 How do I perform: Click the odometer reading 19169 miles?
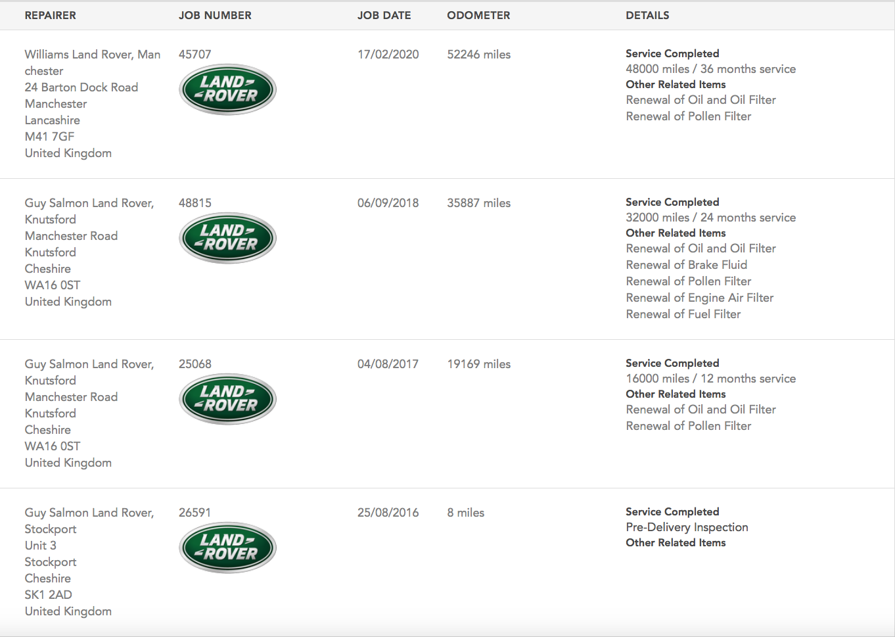[x=479, y=364]
